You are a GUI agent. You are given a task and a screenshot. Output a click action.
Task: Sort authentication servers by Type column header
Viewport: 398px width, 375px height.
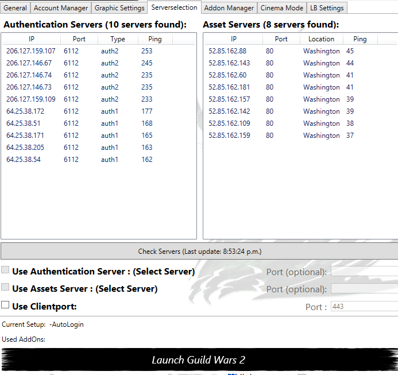[x=118, y=39]
